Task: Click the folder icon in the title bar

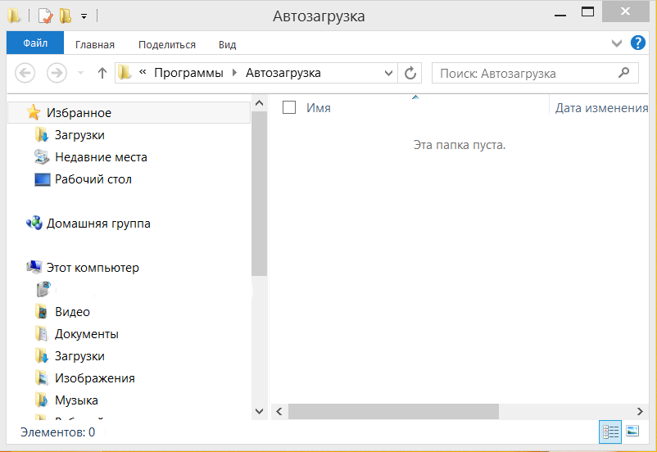Action: coord(13,16)
